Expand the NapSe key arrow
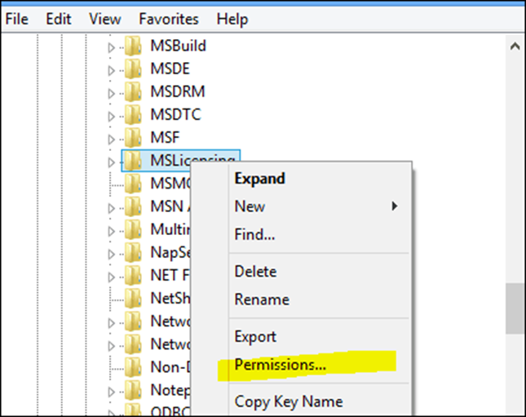 112,254
